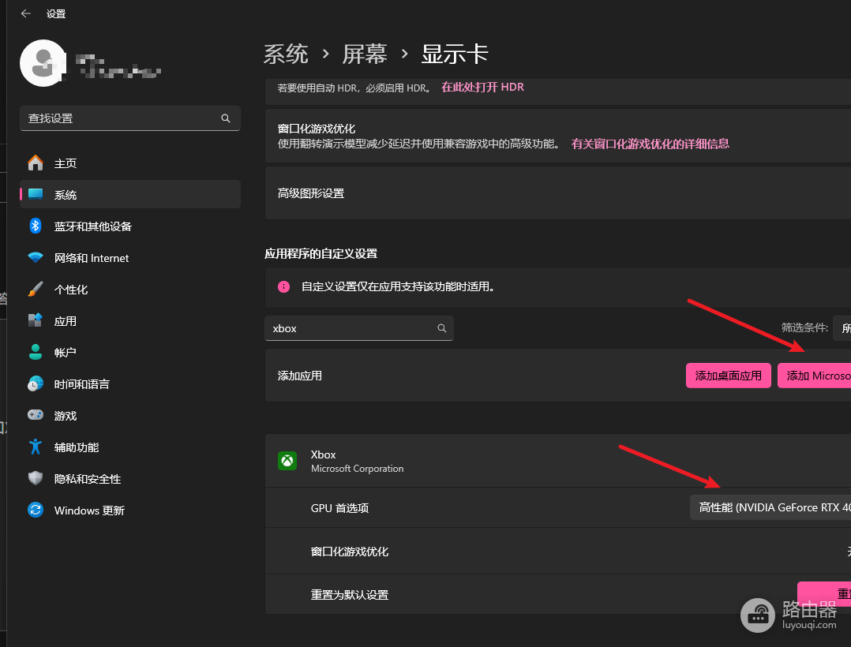Open 时间和语言 settings
The image size is (851, 647).
point(130,384)
